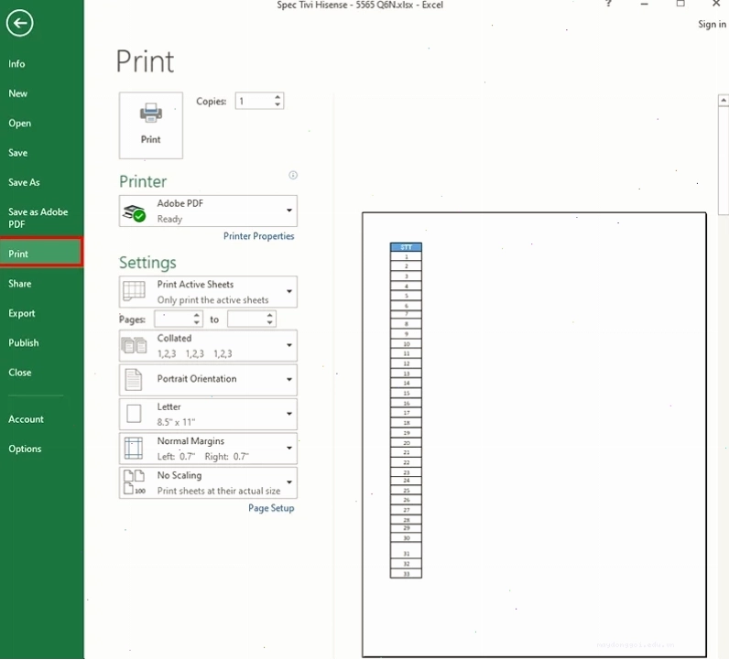Click Sign in at top right
This screenshot has width=729, height=660.
712,24
